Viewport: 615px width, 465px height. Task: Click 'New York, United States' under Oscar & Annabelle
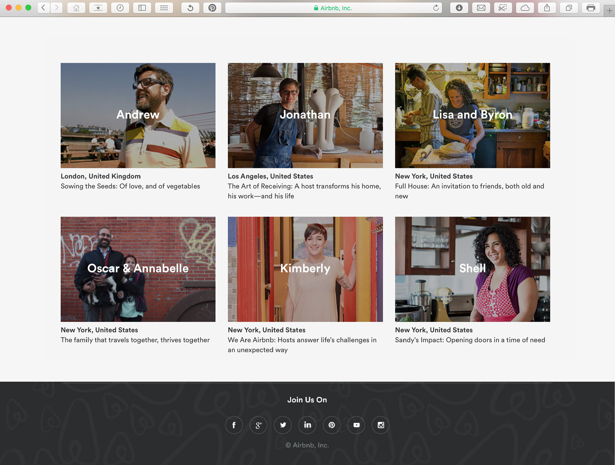99,330
